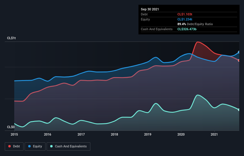Click the Equity label in tooltip

(x=145, y=19)
